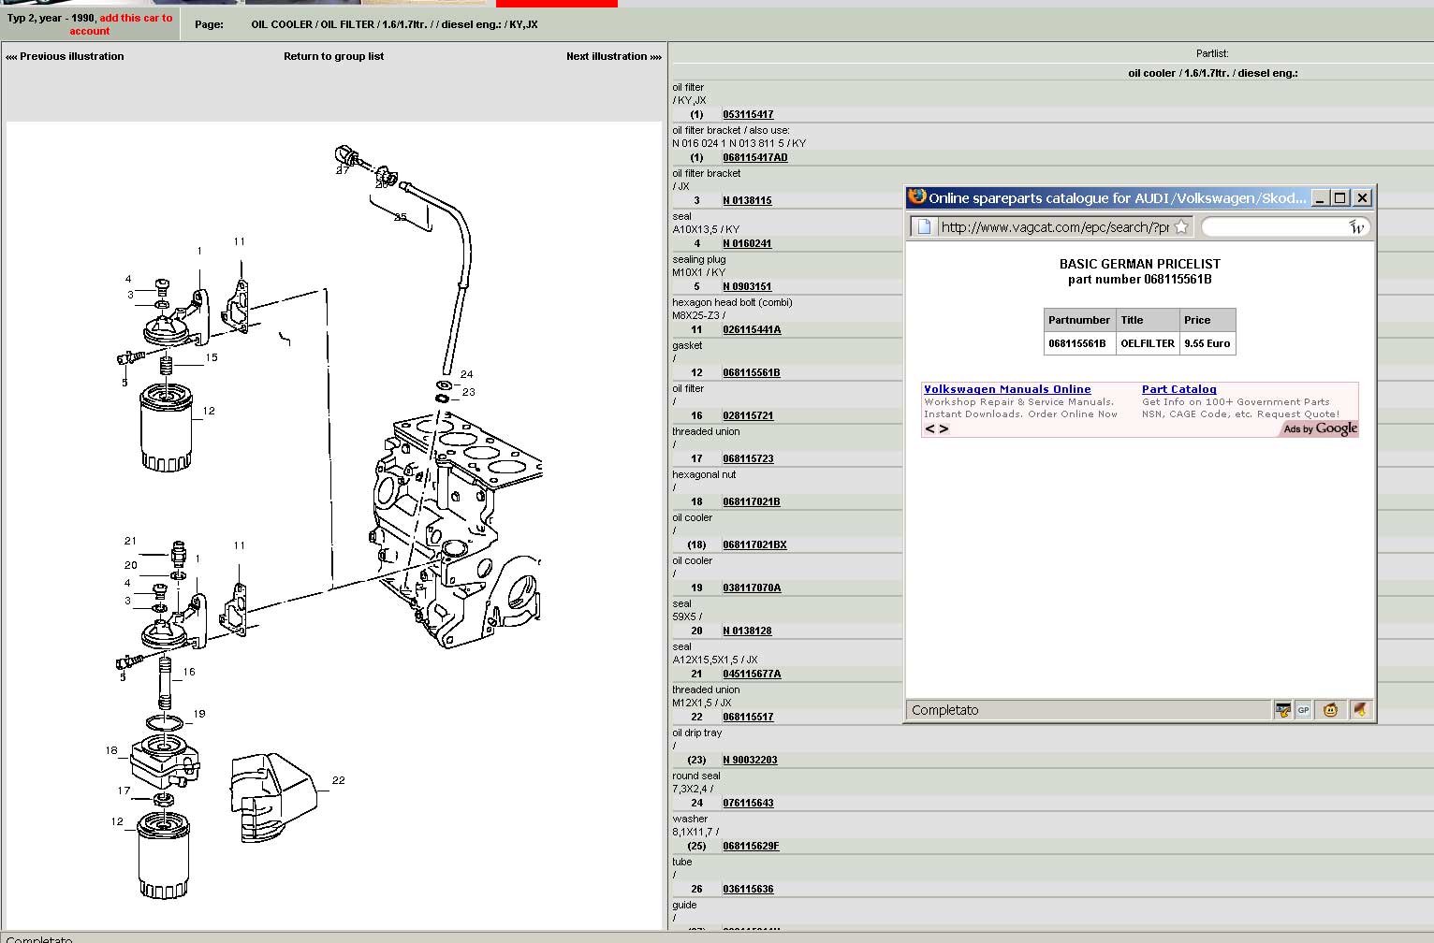Screen dimensions: 1434x943
Task: Click the 'oil drip tray' description text
Action: tap(697, 733)
